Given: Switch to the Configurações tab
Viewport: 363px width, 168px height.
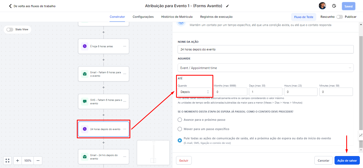Looking at the screenshot, I should (143, 17).
